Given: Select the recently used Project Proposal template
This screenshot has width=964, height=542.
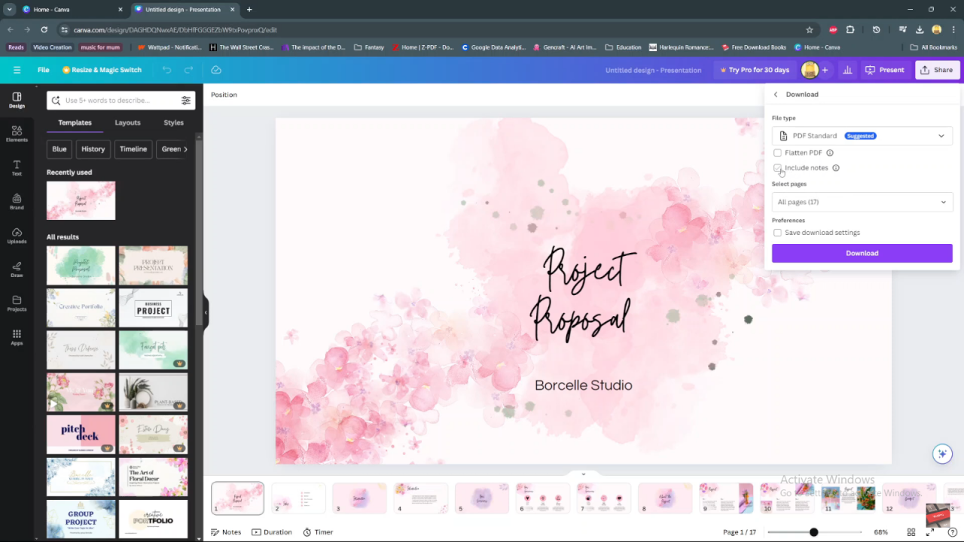Looking at the screenshot, I should click(x=81, y=200).
